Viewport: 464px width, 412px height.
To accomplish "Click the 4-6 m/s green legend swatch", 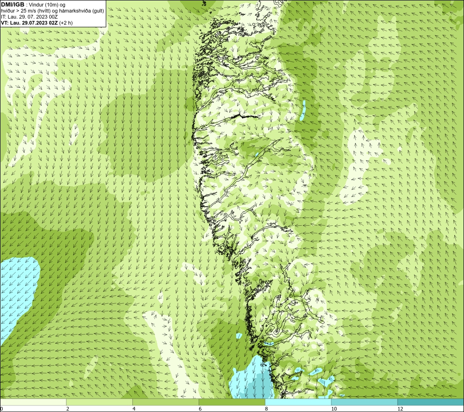I will tap(166, 402).
